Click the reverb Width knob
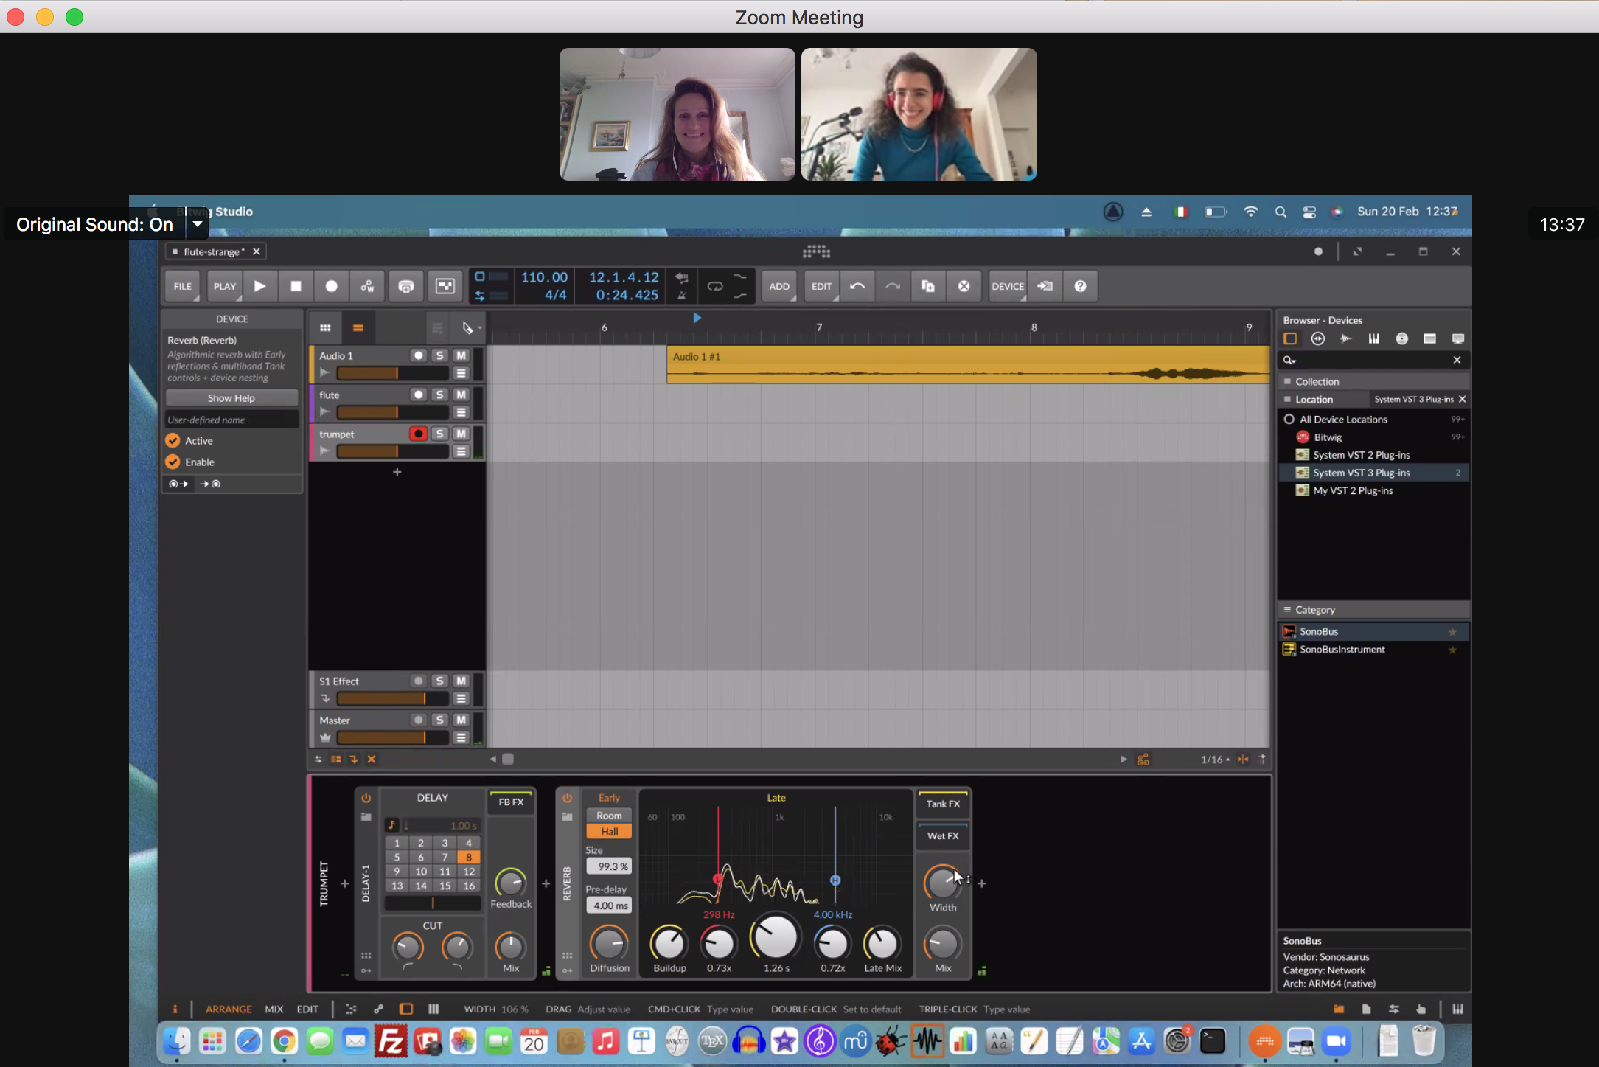This screenshot has height=1067, width=1599. click(x=942, y=882)
